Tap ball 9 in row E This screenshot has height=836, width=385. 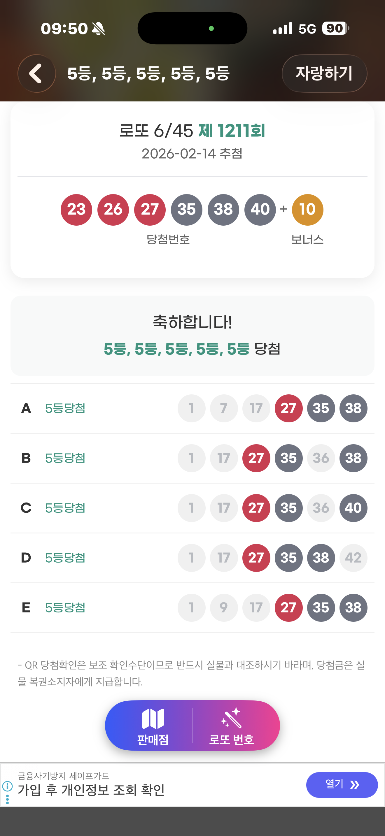pos(224,607)
